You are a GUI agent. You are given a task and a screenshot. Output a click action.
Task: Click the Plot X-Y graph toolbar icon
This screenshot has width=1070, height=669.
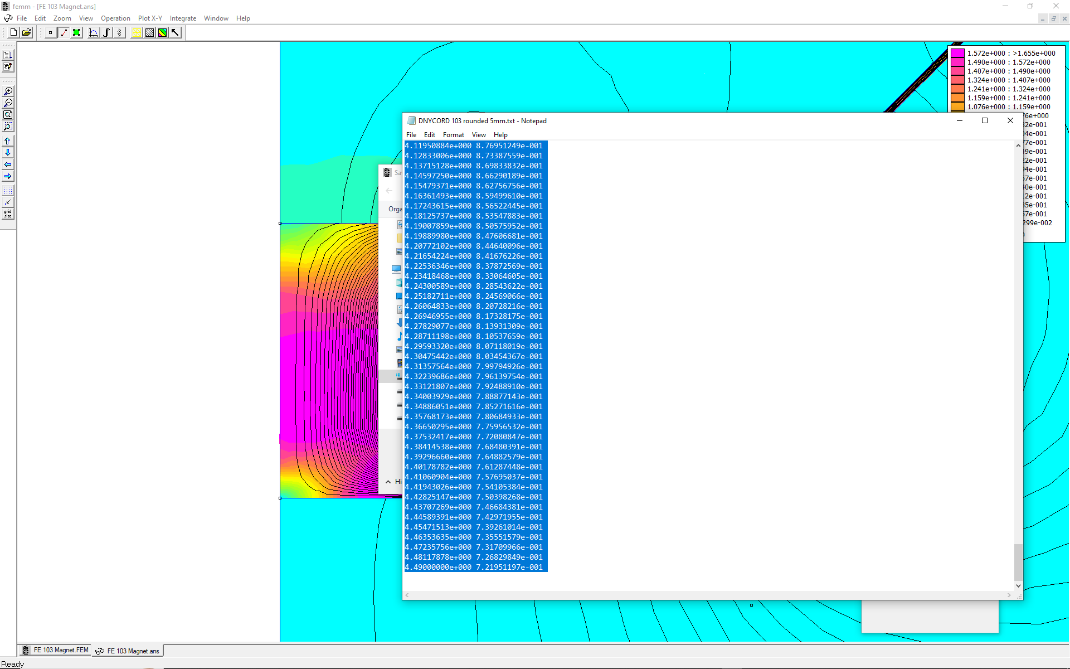pyautogui.click(x=93, y=33)
